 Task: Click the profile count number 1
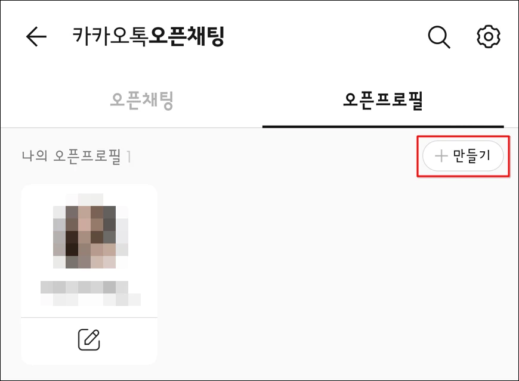point(129,157)
